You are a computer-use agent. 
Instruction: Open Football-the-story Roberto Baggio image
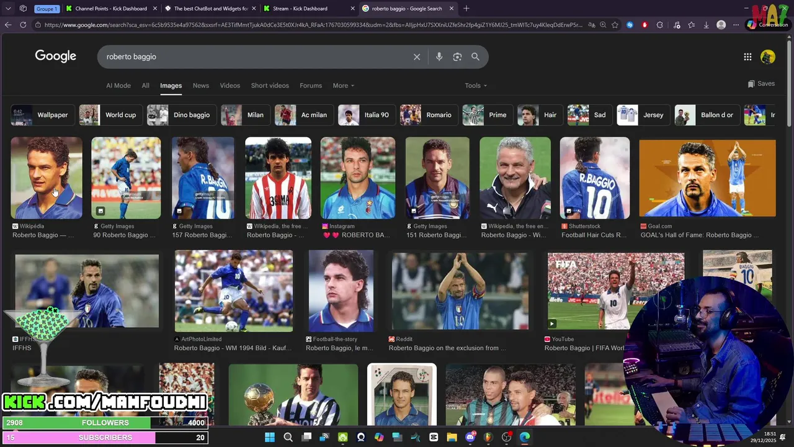[x=341, y=291]
